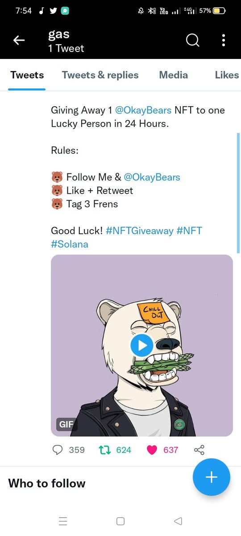This screenshot has height=536, width=241.
Task: Toggle the green retweet icon
Action: (104, 450)
